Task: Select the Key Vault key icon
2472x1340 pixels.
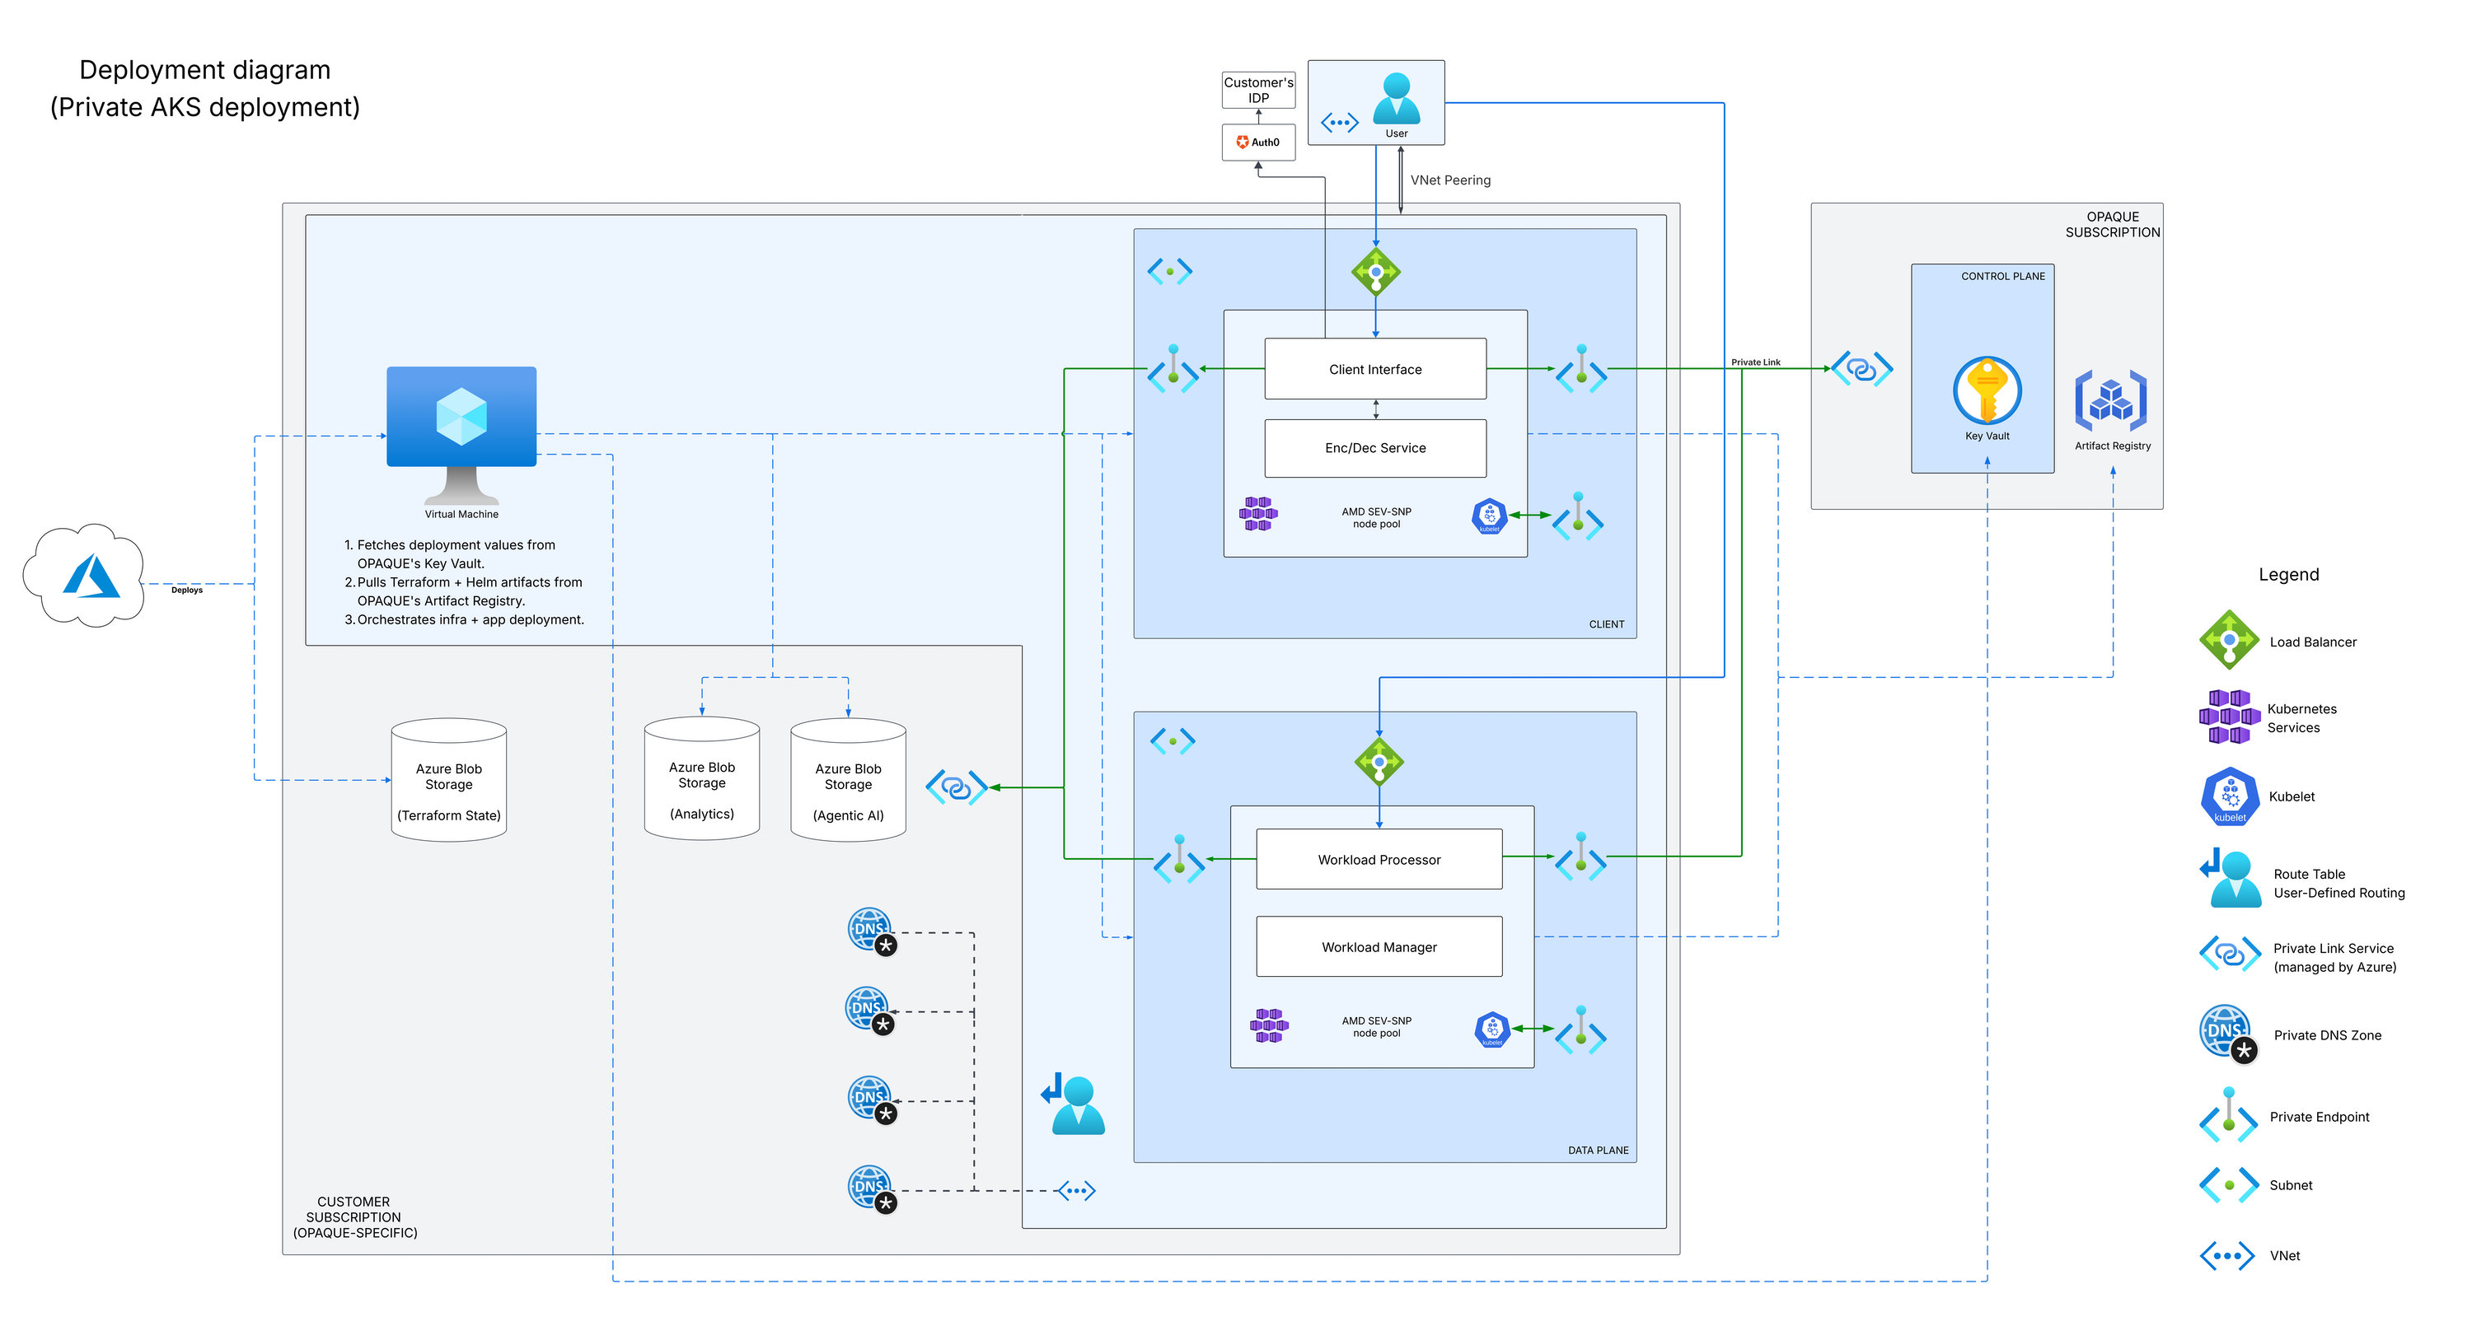Action: click(1987, 390)
